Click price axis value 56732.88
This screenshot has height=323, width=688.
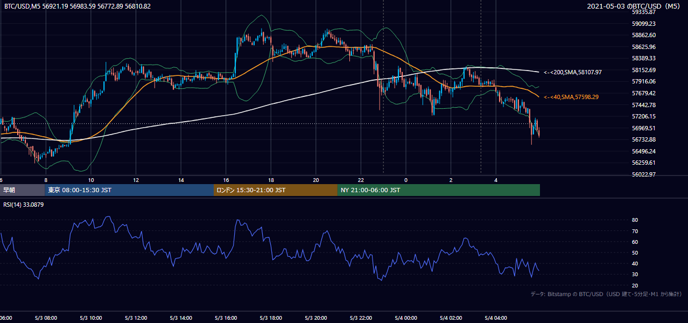pos(644,139)
